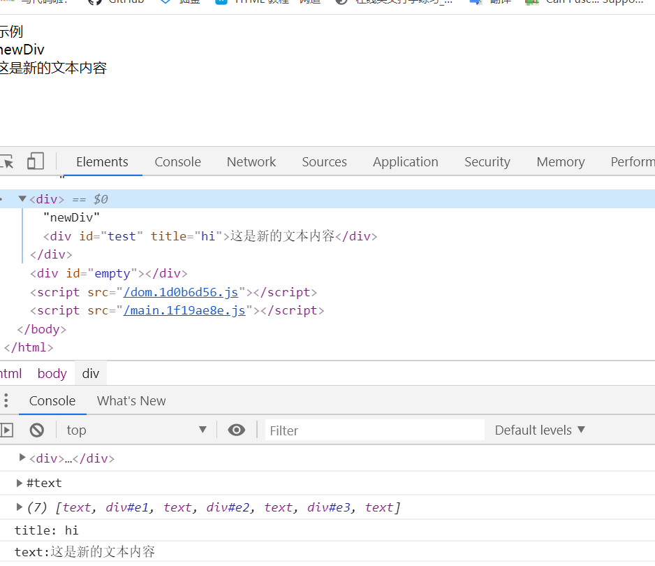Select the div id="test" element row
Screen dimensions: 655x566
(210, 236)
